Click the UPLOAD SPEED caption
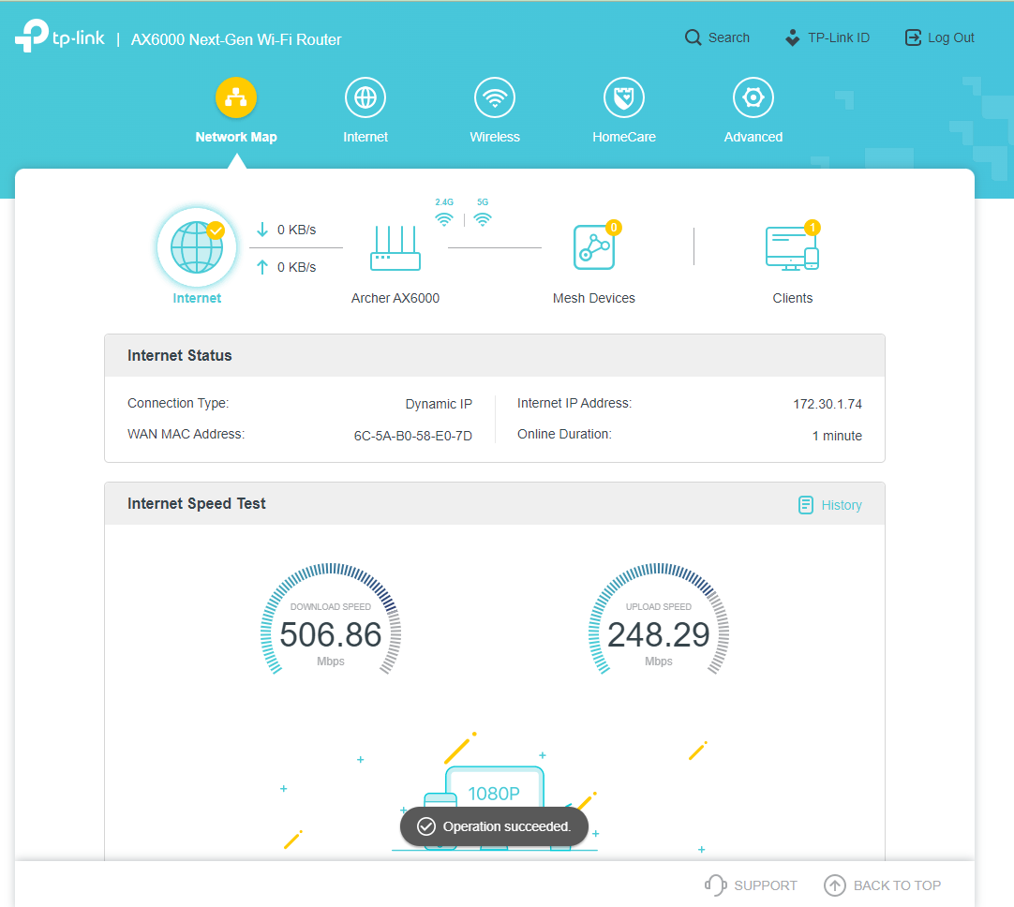This screenshot has height=907, width=1014. click(658, 606)
